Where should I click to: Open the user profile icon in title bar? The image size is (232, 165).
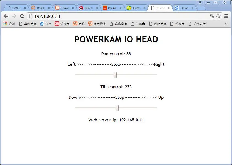tap(200, 2)
